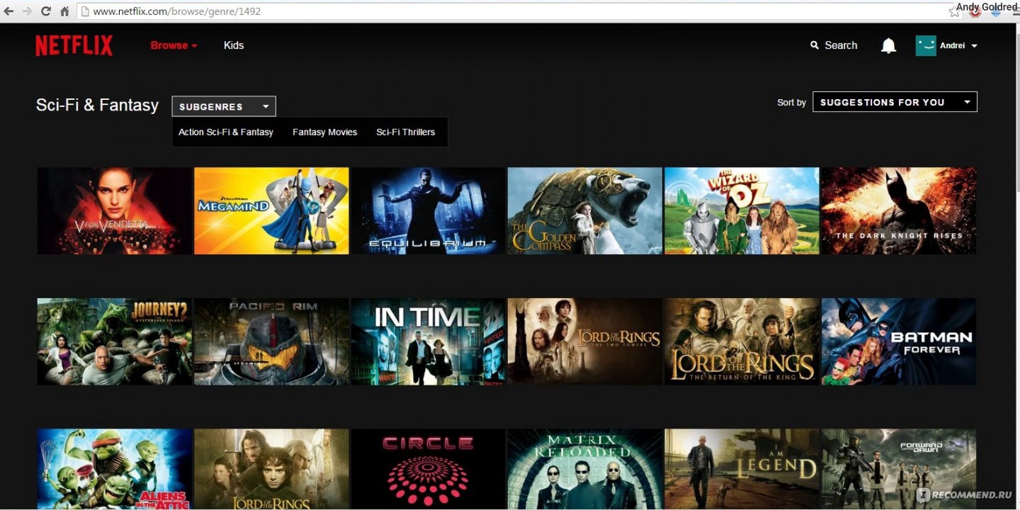Open V for Vendetta
Screen dimensions: 1020x510
pyautogui.click(x=115, y=211)
